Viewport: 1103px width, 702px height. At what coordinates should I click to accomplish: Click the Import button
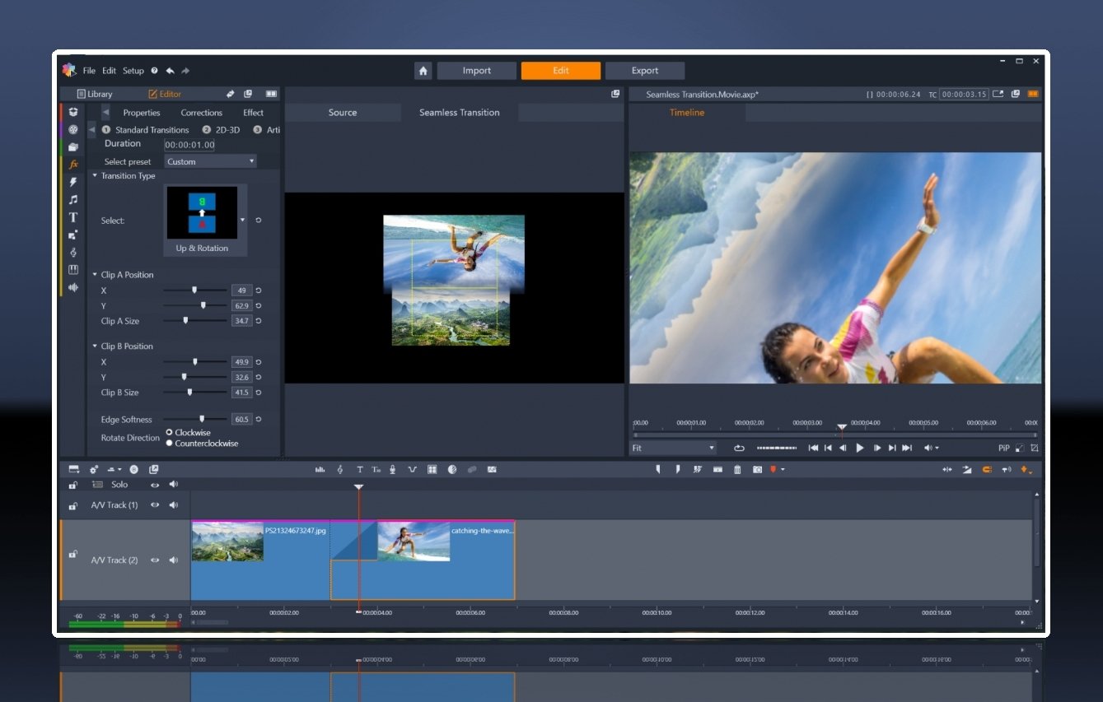click(476, 71)
